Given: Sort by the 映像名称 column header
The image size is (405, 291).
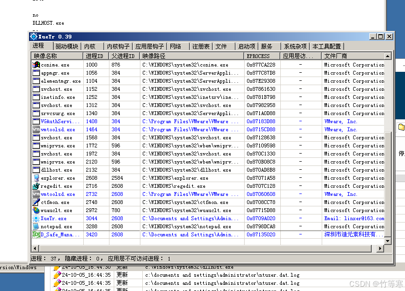Looking at the screenshot, I should click(57, 56).
